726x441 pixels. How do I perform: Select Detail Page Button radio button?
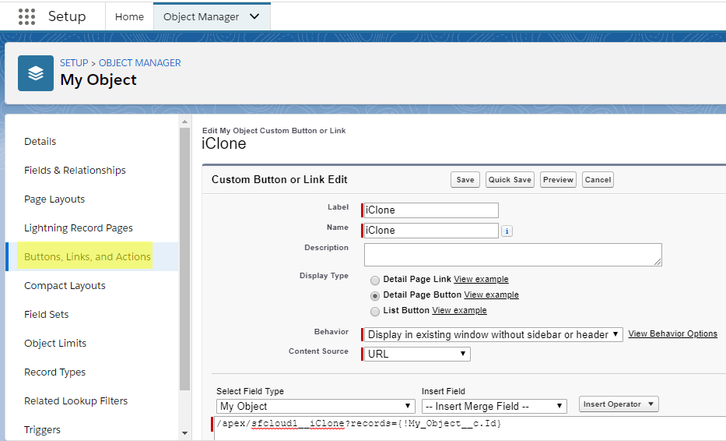pos(375,296)
